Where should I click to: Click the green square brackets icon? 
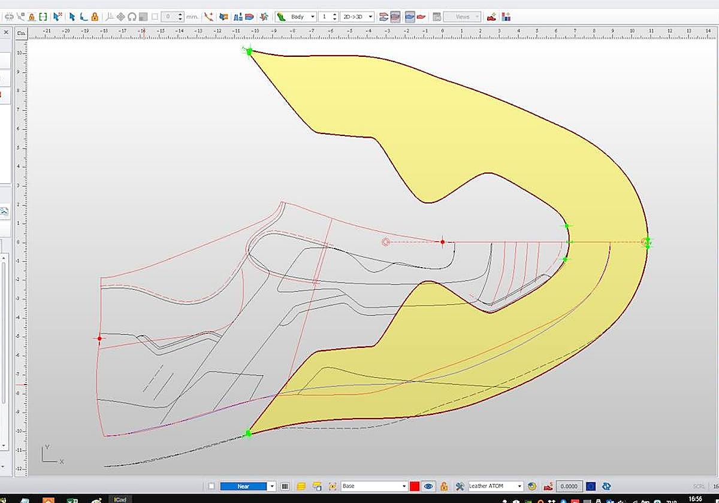point(43,17)
